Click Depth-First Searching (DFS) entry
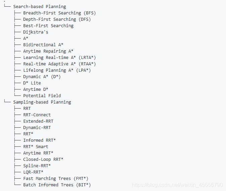226x191 pixels. tap(57, 19)
